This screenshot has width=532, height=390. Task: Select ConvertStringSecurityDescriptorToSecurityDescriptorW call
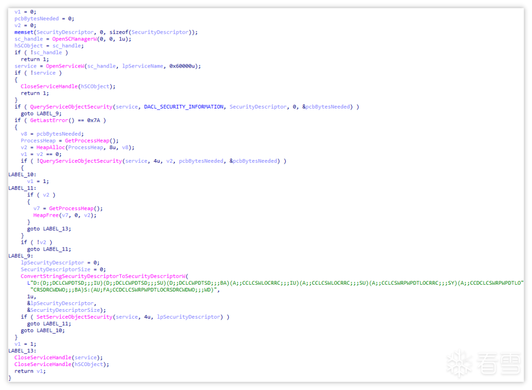[x=103, y=277]
